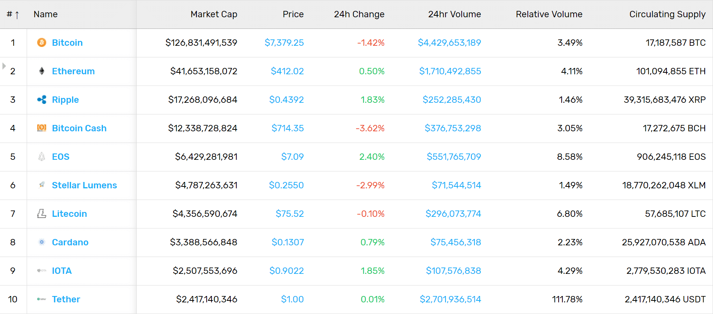Sort table by Circulating Supply column
The image size is (713, 314).
668,14
